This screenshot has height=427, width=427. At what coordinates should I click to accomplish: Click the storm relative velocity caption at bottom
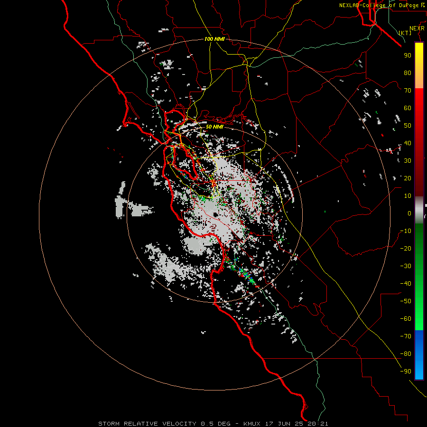point(213,424)
